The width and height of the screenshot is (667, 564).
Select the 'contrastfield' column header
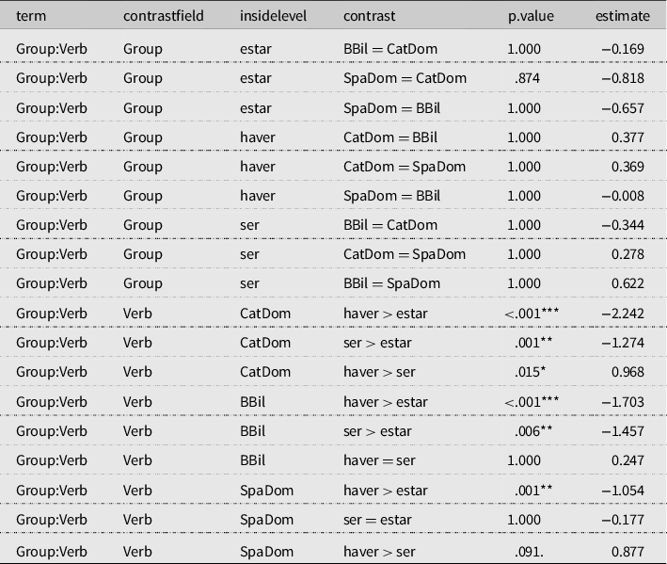[x=163, y=17]
